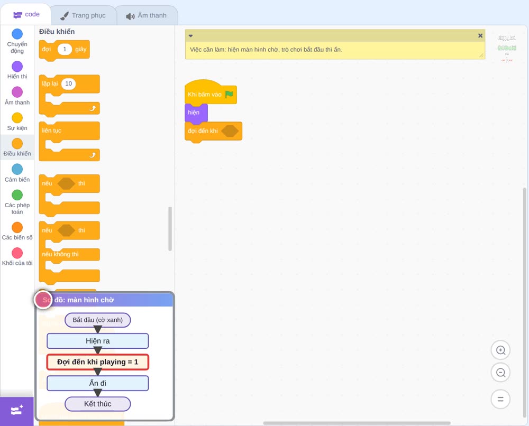Zoom out of the workspace
Image resolution: width=529 pixels, height=426 pixels.
(x=500, y=373)
